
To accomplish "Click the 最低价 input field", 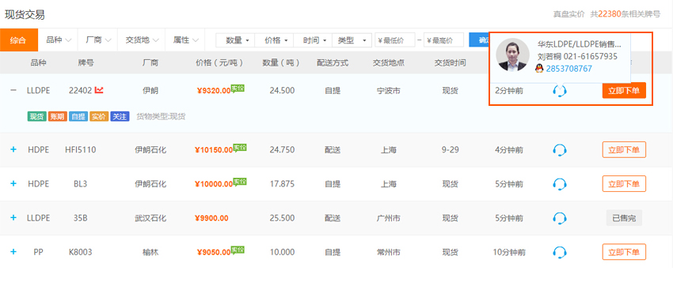I will (x=395, y=40).
